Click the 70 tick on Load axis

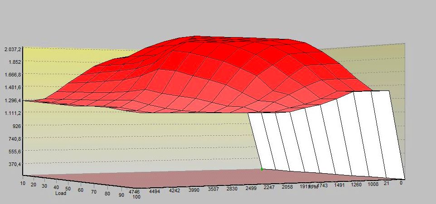click(x=93, y=192)
